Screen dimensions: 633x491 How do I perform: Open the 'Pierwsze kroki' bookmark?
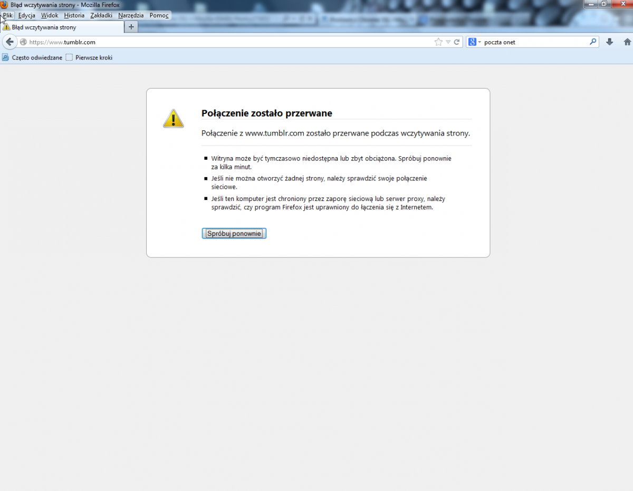89,57
